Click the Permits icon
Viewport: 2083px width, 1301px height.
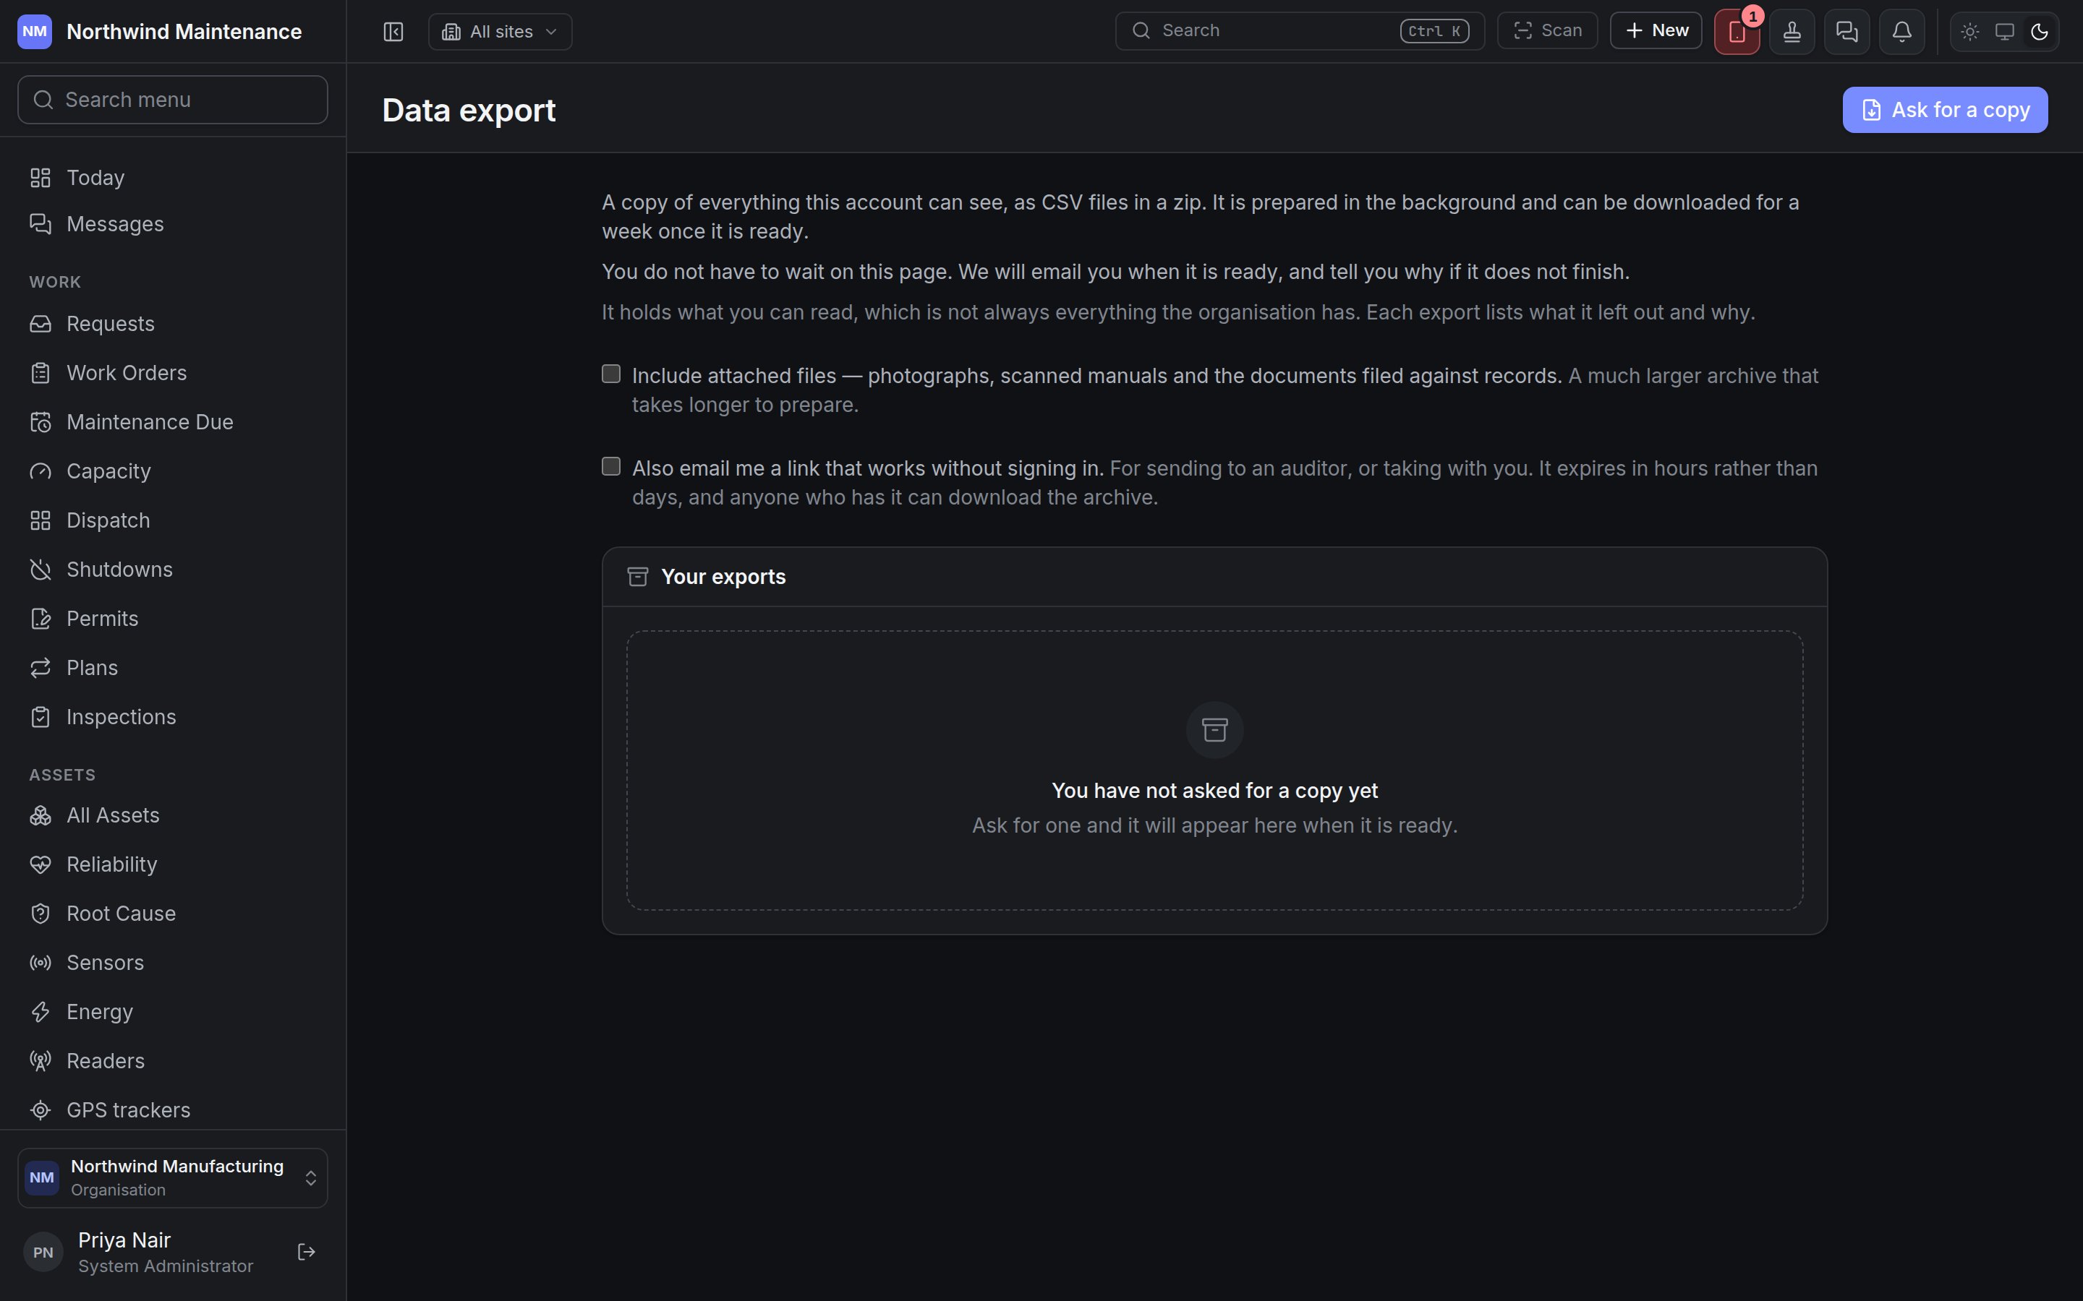coord(41,619)
